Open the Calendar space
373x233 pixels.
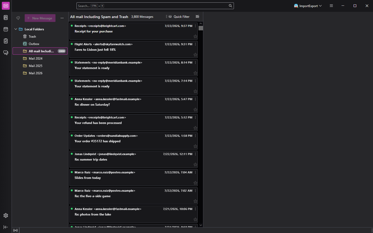tap(6, 29)
